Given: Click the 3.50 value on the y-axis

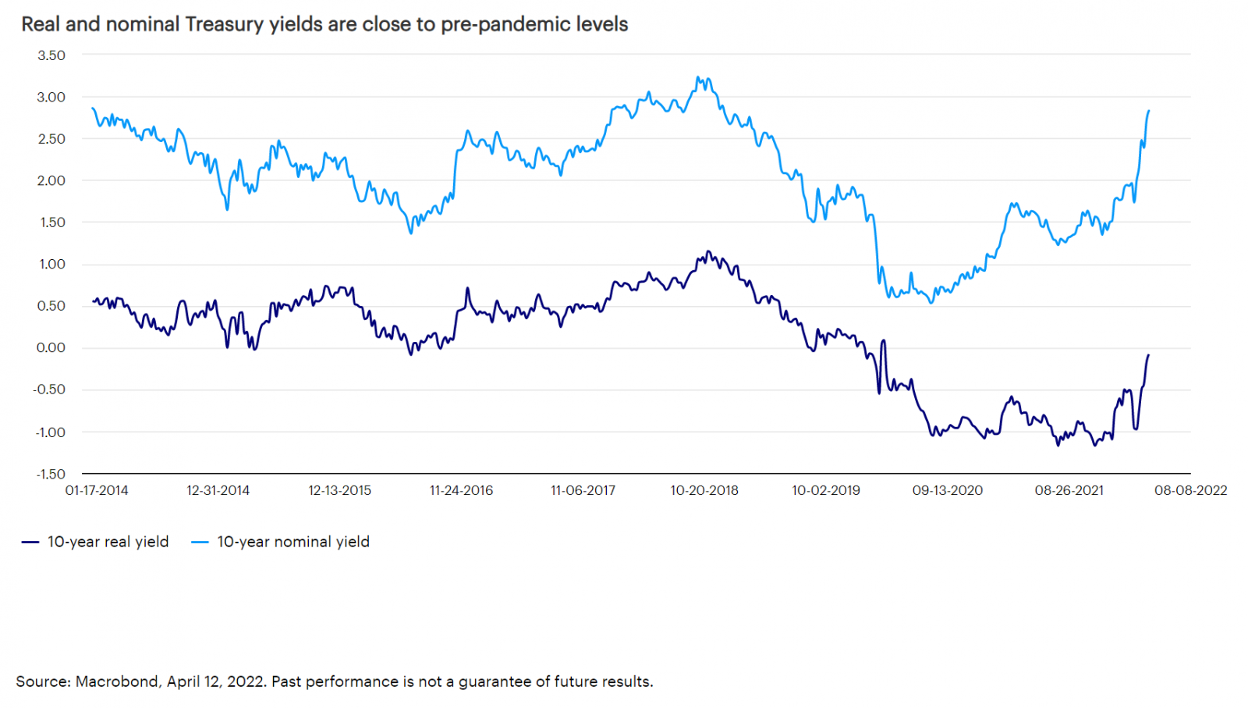Looking at the screenshot, I should point(51,55).
